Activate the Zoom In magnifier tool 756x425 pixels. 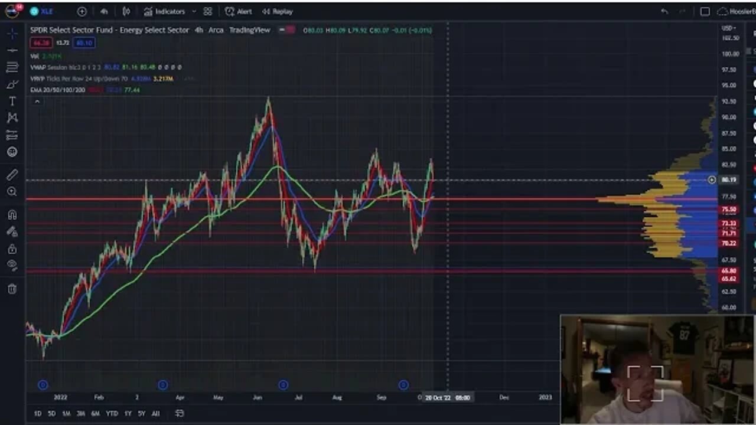pos(12,191)
